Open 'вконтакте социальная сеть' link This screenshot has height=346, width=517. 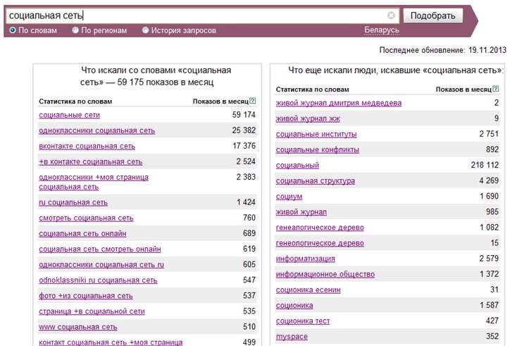(87, 146)
